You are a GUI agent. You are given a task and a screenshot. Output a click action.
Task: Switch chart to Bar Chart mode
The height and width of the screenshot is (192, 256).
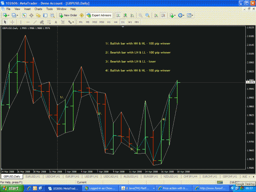118,15
